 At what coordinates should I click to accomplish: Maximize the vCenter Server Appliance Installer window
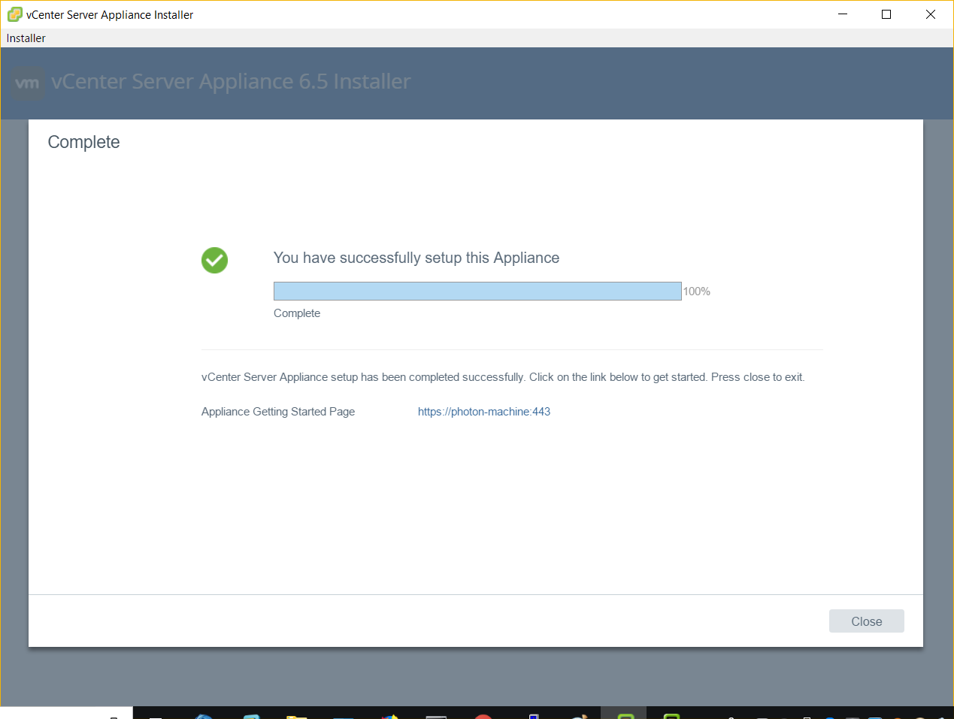886,14
